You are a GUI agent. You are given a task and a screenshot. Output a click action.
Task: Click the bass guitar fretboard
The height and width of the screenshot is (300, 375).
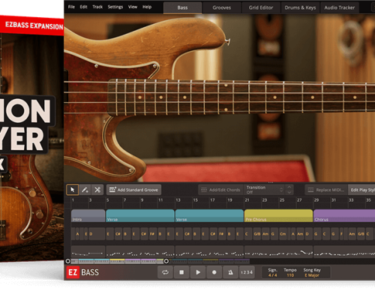(x=241, y=97)
